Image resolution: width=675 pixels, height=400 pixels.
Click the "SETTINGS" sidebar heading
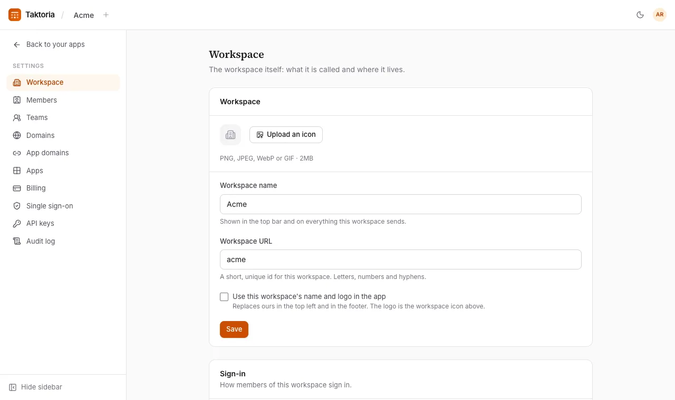tap(28, 66)
